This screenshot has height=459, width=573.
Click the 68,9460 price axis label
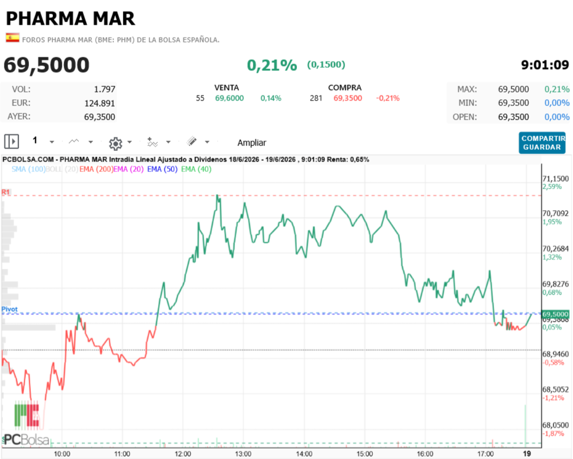pos(556,354)
